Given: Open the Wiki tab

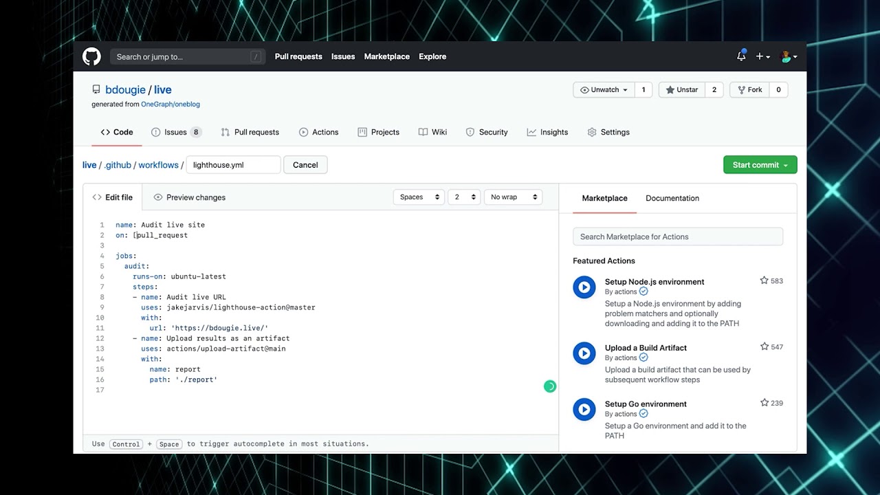Looking at the screenshot, I should pos(432,132).
